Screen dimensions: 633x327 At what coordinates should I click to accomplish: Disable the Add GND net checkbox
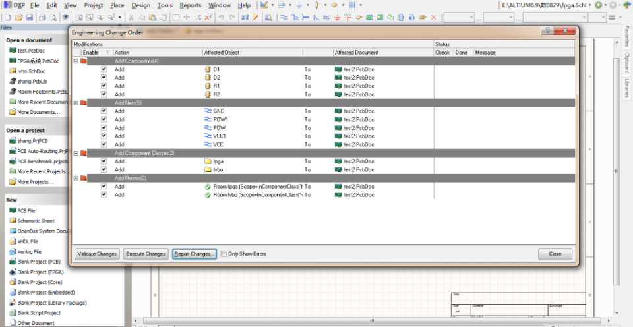[104, 111]
